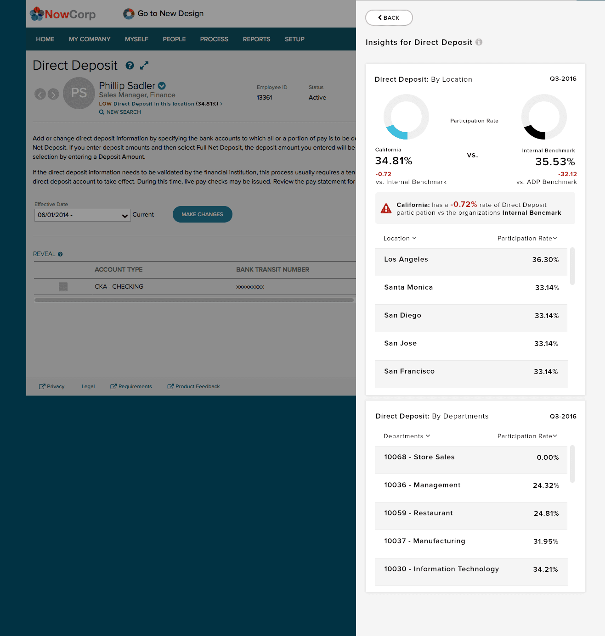Click the location list scrollbar

pos(572,266)
